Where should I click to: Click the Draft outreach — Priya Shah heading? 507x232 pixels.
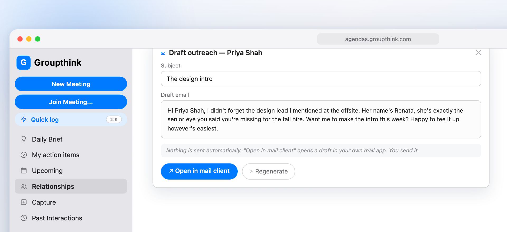coord(215,53)
